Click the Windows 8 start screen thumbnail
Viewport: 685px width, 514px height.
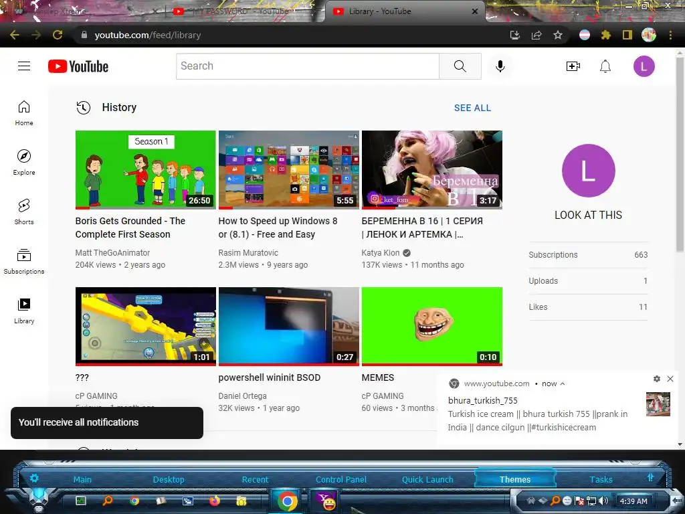coord(289,170)
